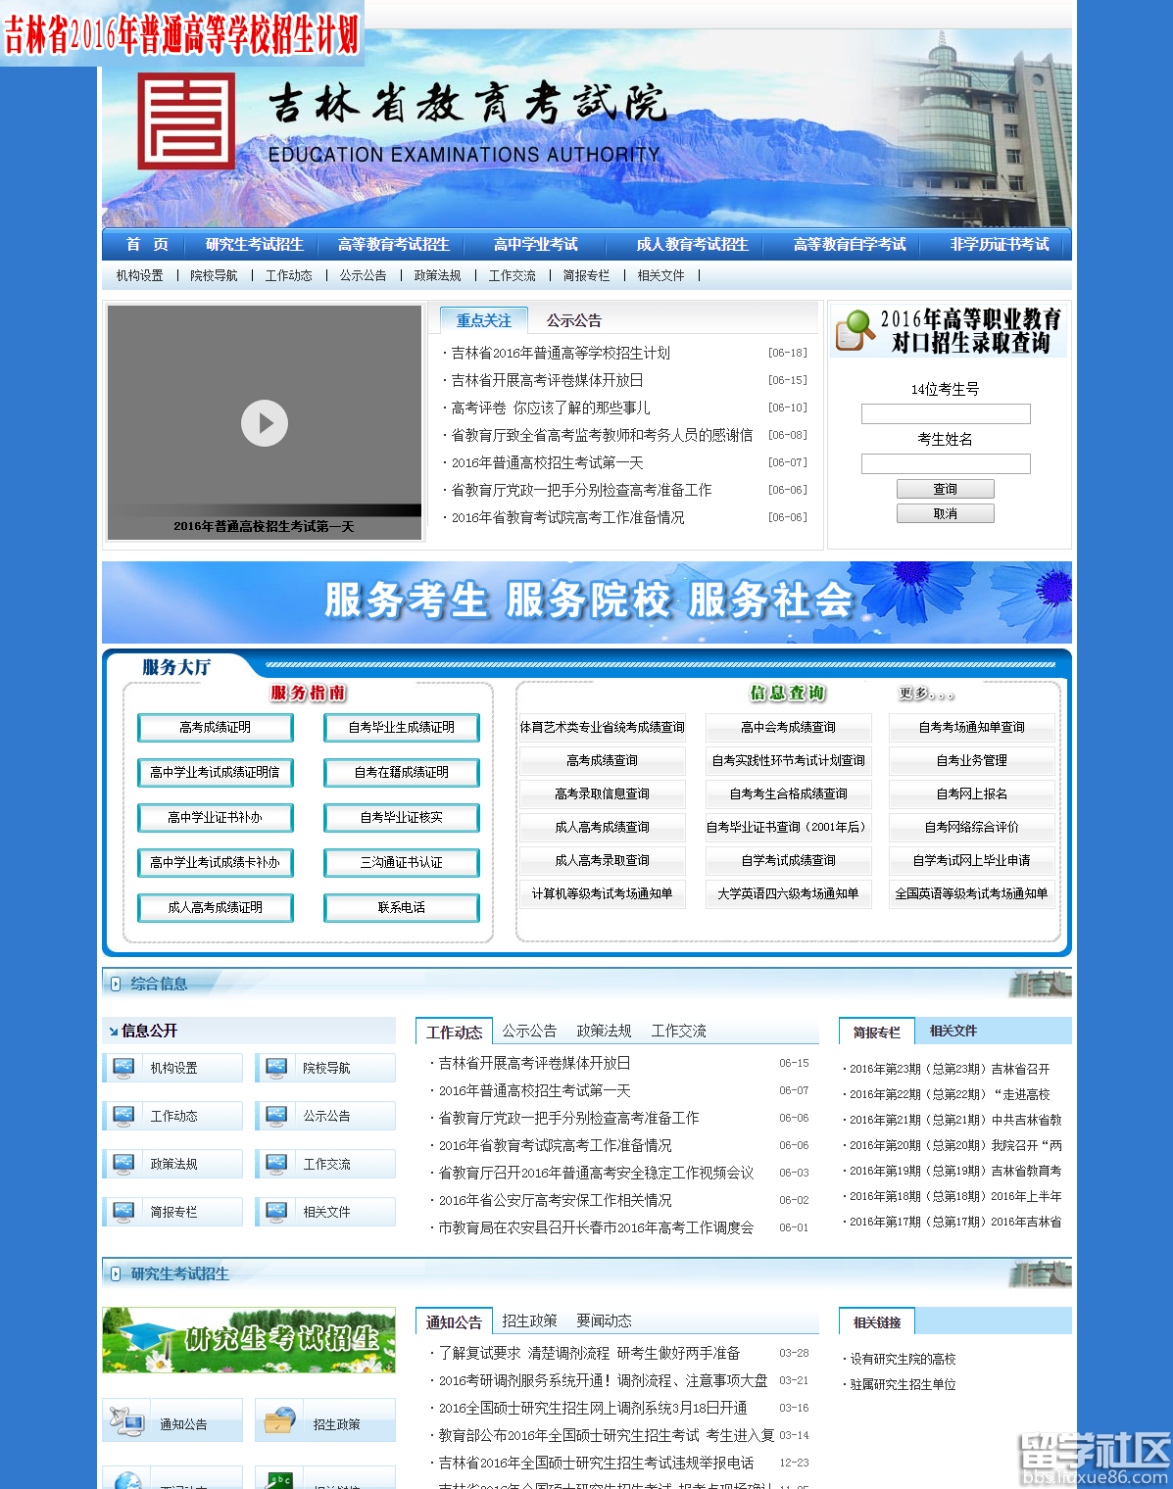The width and height of the screenshot is (1173, 1489).
Task: Click the 查询 button
Action: [946, 489]
